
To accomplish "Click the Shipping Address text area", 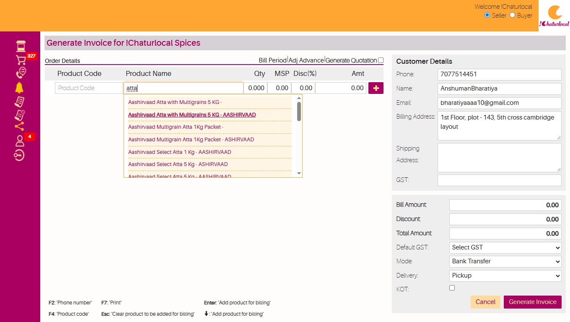I will [x=499, y=158].
